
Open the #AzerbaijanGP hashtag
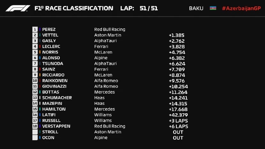click(x=241, y=8)
